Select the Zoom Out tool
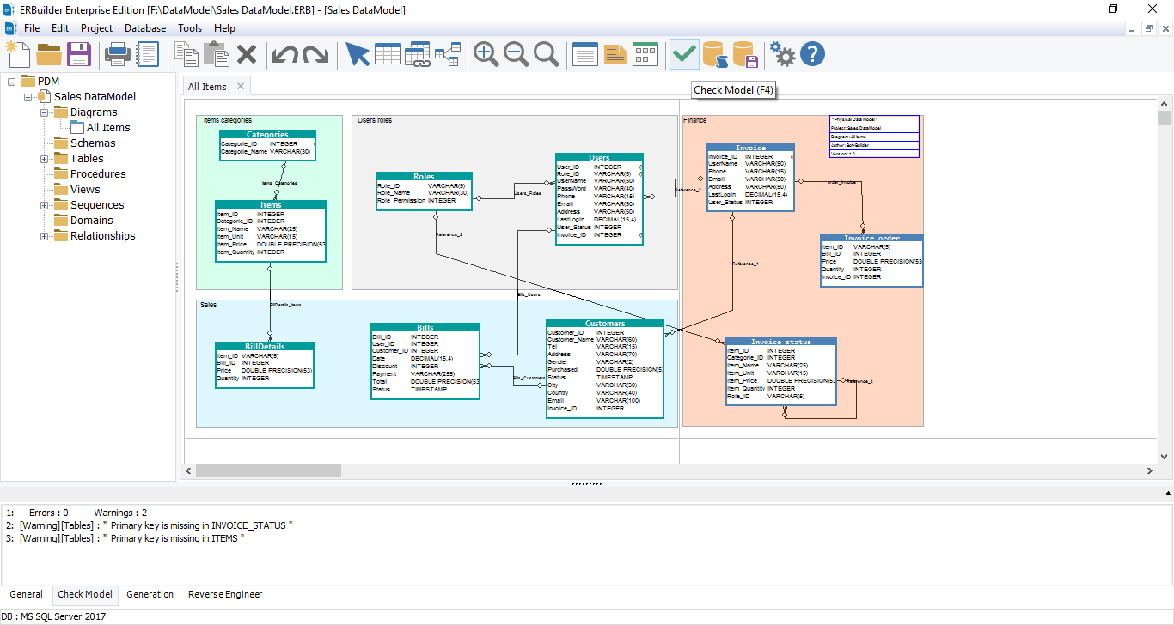Viewport: 1174px width, 625px height. tap(517, 53)
